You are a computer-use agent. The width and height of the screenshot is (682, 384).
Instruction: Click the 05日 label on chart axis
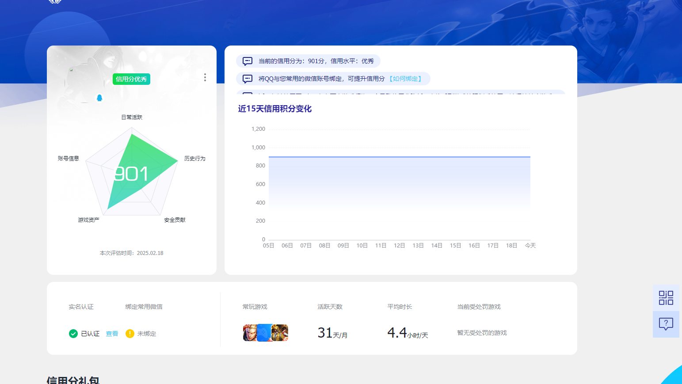click(x=269, y=245)
